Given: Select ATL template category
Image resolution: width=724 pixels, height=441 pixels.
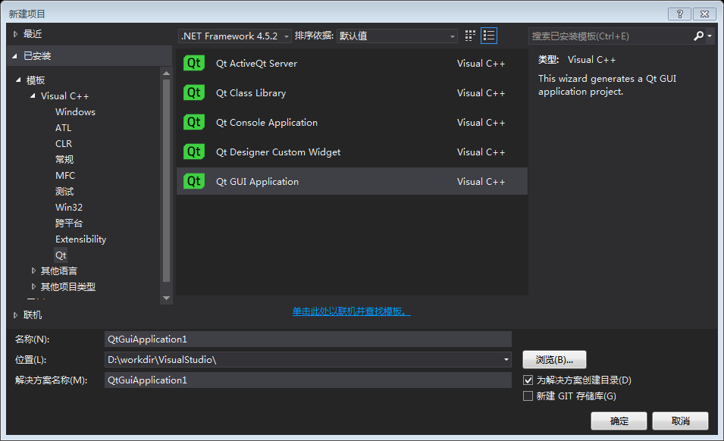Looking at the screenshot, I should coord(63,128).
